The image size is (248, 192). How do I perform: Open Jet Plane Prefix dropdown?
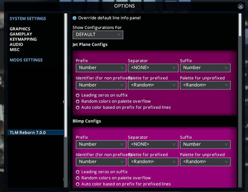[101, 68]
